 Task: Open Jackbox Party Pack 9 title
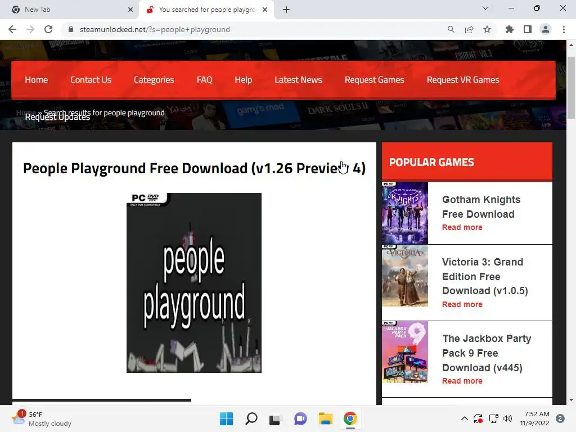487,353
